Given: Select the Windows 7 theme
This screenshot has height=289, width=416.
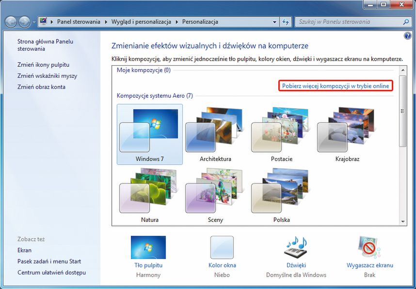Looking at the screenshot, I should coord(150,134).
